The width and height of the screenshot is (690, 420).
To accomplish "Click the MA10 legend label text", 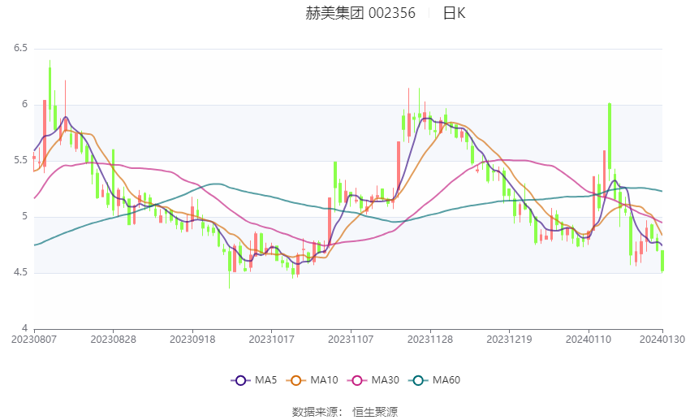I will pyautogui.click(x=325, y=380).
